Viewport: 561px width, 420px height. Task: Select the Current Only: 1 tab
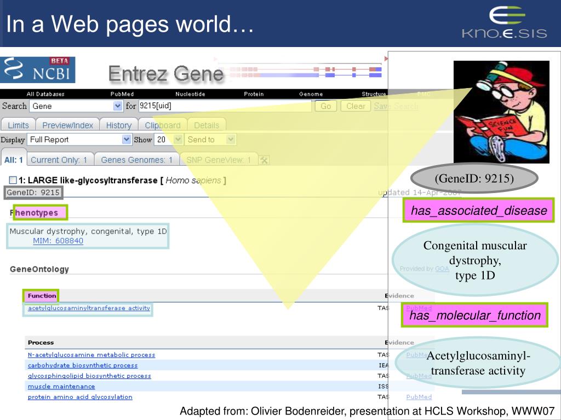tap(59, 160)
